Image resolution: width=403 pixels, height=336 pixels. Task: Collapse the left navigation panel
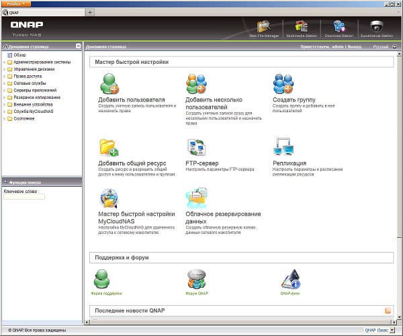click(x=78, y=46)
